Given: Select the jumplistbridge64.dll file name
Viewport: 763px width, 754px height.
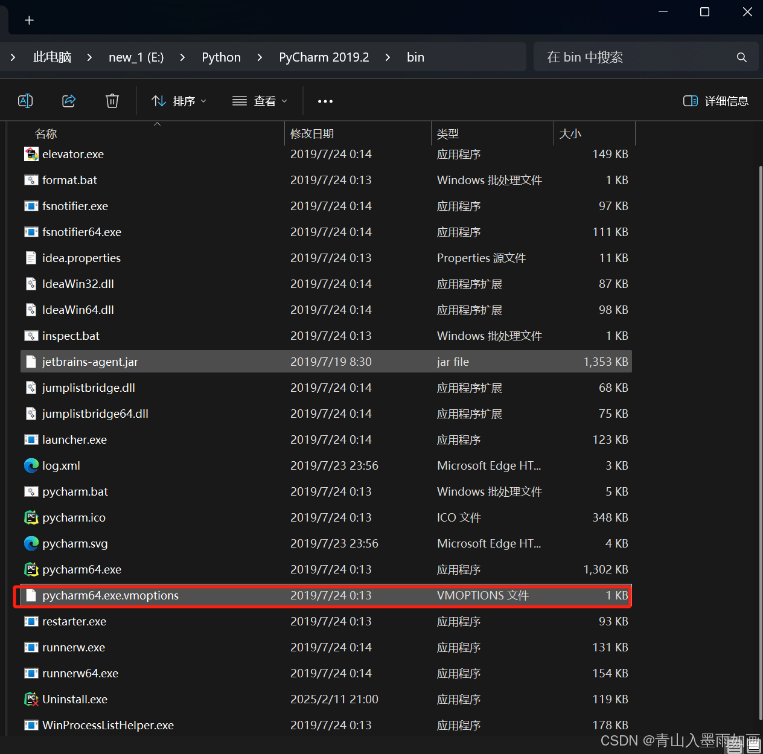Looking at the screenshot, I should point(95,414).
